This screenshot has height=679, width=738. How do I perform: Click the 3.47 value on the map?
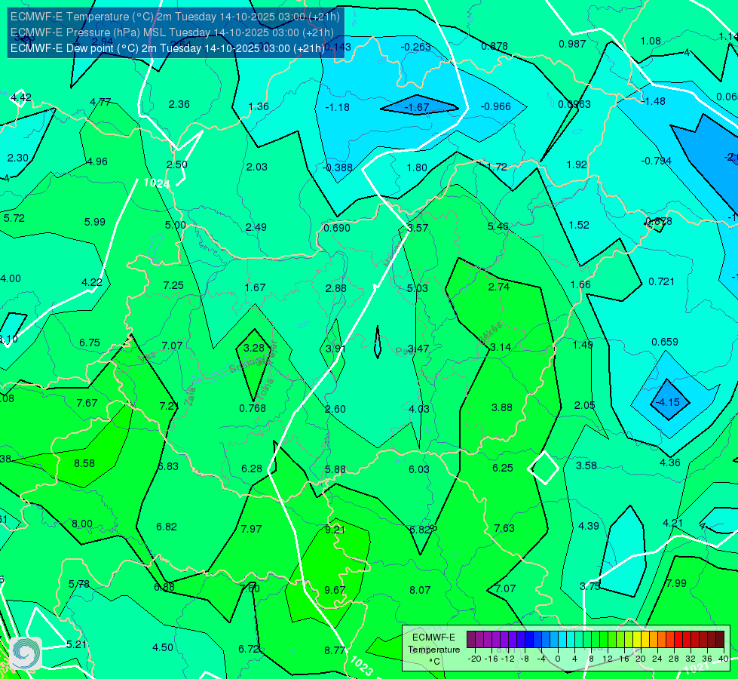pyautogui.click(x=418, y=349)
